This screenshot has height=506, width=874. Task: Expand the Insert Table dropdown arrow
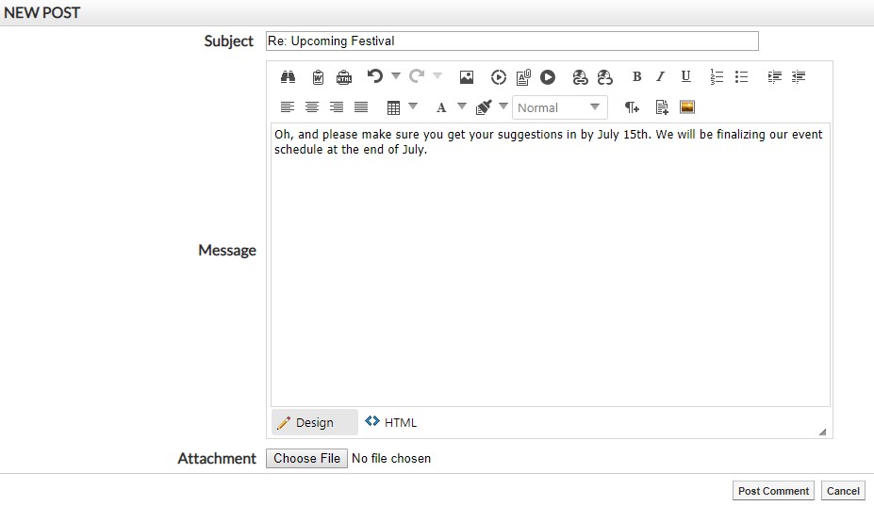coord(413,106)
